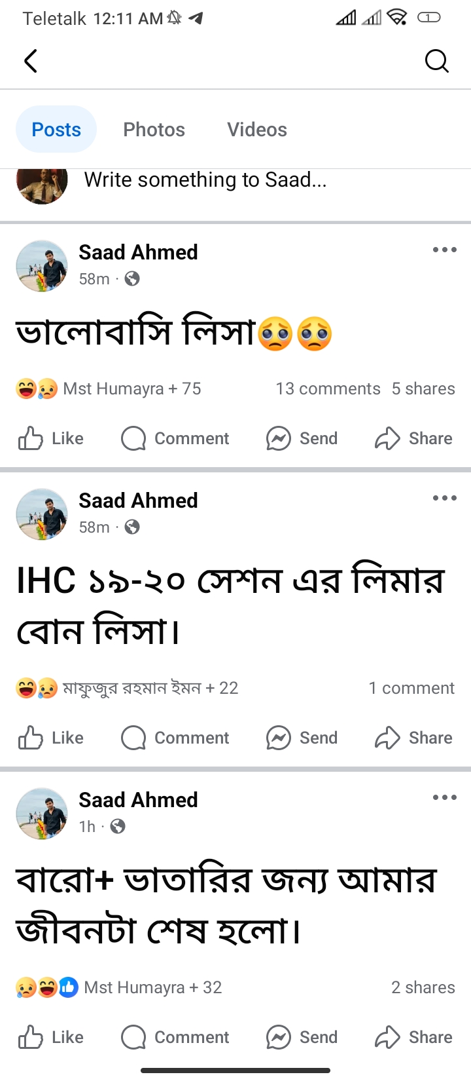Image resolution: width=471 pixels, height=1081 pixels.
Task: Tap the back arrow icon
Action: point(31,61)
